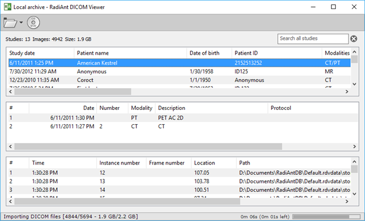This screenshot has width=365, height=221.
Task: Click series date 6/11/2011 1:27 PM
Action: 72,126
